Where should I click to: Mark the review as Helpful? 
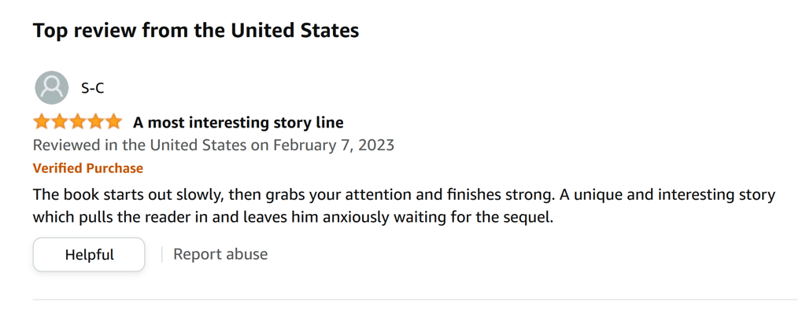(x=89, y=254)
